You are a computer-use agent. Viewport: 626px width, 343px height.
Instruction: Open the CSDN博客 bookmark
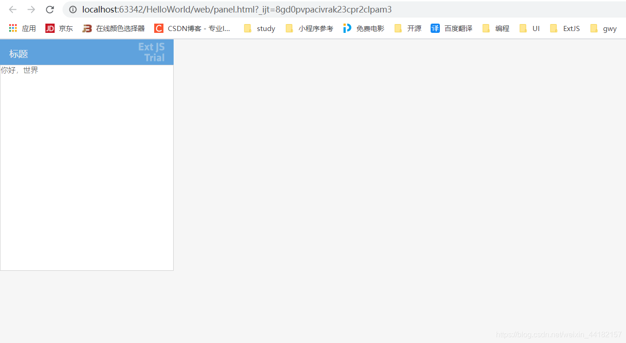coord(193,28)
